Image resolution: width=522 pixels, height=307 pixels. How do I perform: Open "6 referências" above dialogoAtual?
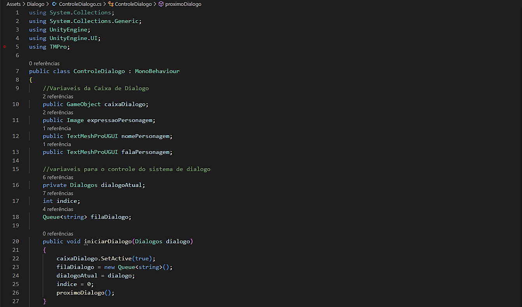[58, 177]
